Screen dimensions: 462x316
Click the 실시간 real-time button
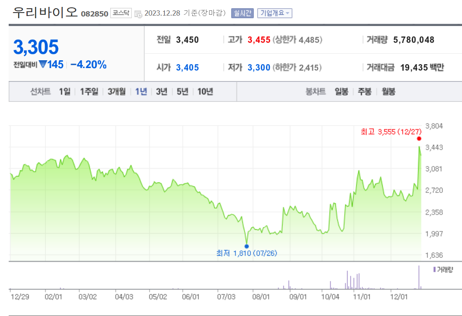[x=242, y=13]
